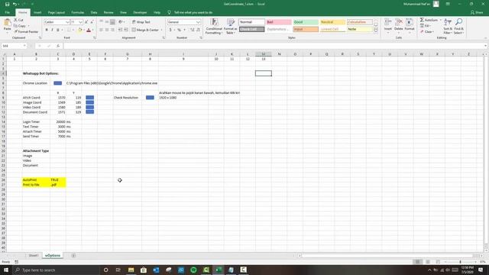Image resolution: width=489 pixels, height=275 pixels.
Task: Undo the last action
Action: (15, 4)
